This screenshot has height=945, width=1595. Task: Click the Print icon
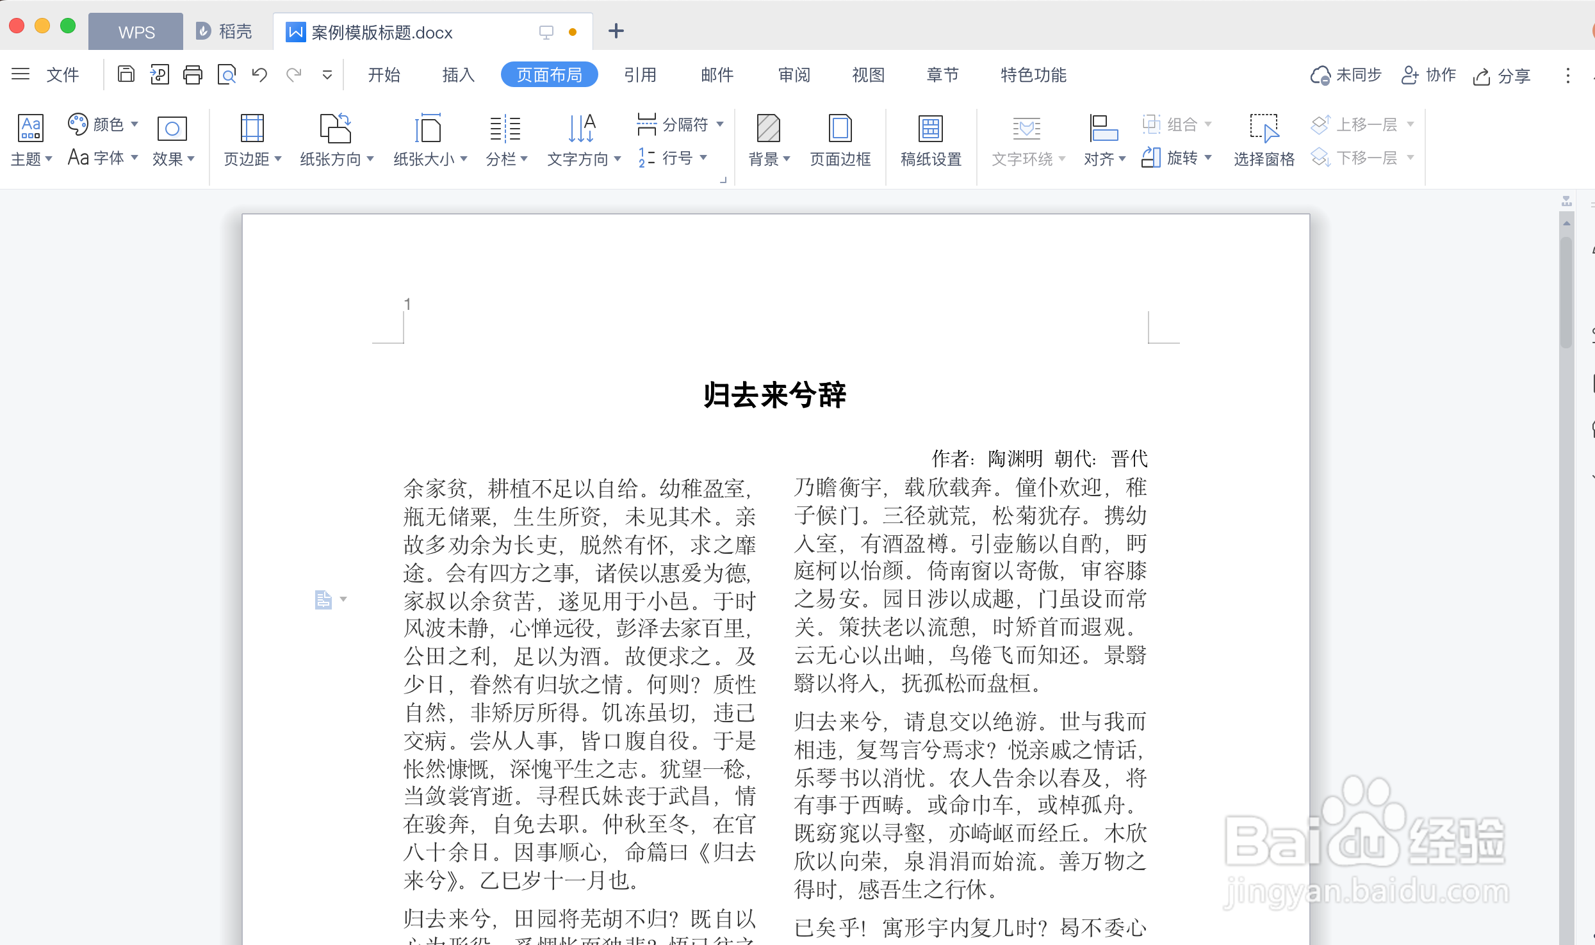[x=193, y=75]
